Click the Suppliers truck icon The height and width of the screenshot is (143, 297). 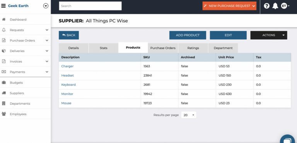(3, 93)
